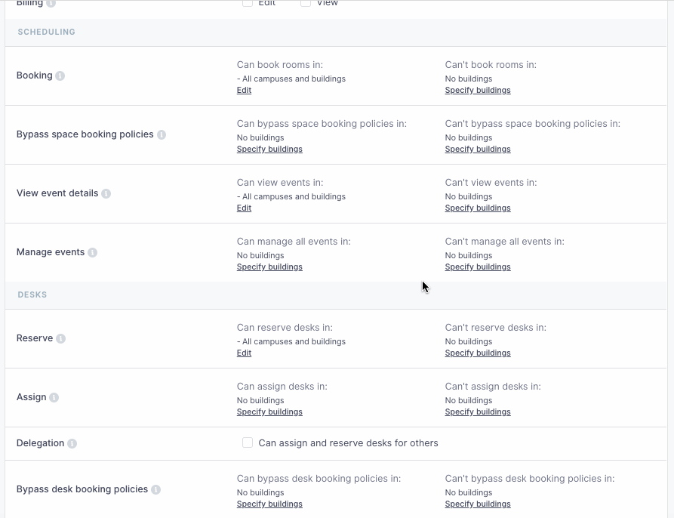Open Specify buildings for Can assign desks in
The height and width of the screenshot is (518, 674).
point(269,412)
